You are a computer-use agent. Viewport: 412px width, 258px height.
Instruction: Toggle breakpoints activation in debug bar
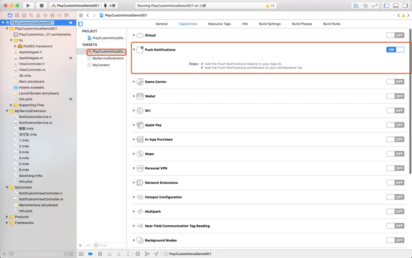(90, 254)
